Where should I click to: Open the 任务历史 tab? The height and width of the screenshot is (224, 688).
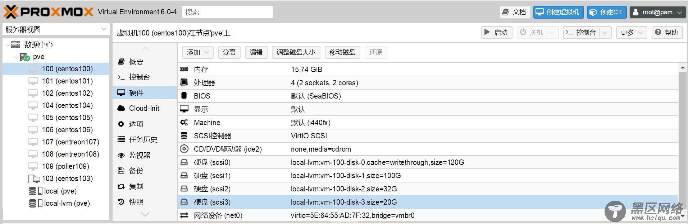(145, 139)
